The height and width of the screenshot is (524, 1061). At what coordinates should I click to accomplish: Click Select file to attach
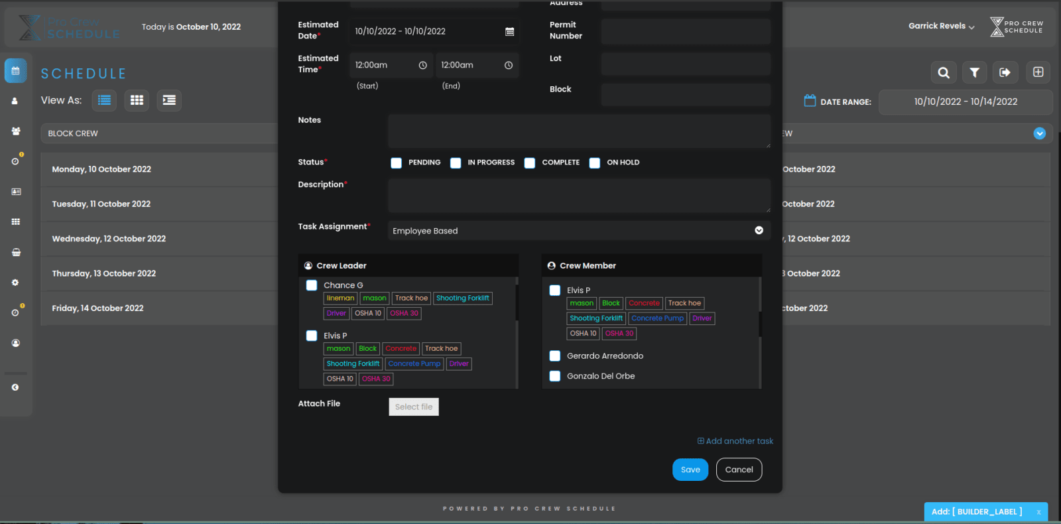click(x=414, y=407)
